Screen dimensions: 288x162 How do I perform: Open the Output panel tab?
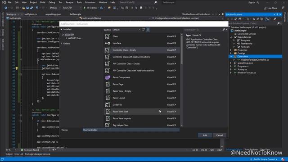point(9,154)
